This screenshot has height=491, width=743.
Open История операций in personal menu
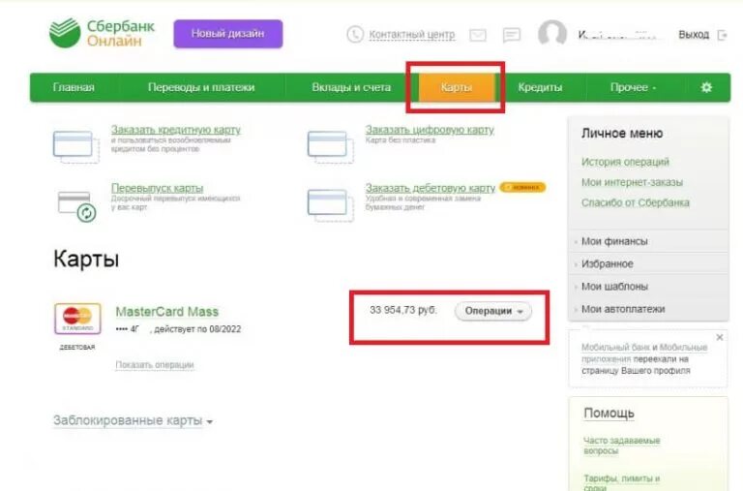coord(625,162)
